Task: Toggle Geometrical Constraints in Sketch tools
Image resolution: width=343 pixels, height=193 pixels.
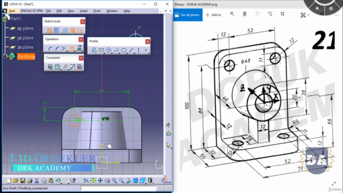Action: pyautogui.click(x=73, y=30)
